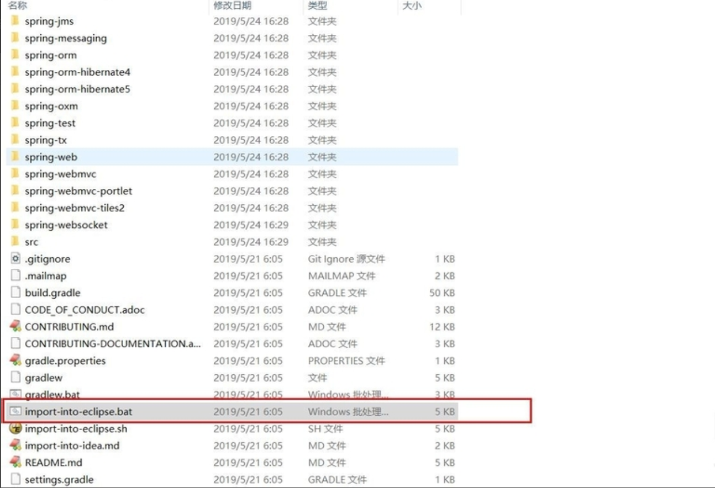Select the spring-oxm folder name

(51, 106)
